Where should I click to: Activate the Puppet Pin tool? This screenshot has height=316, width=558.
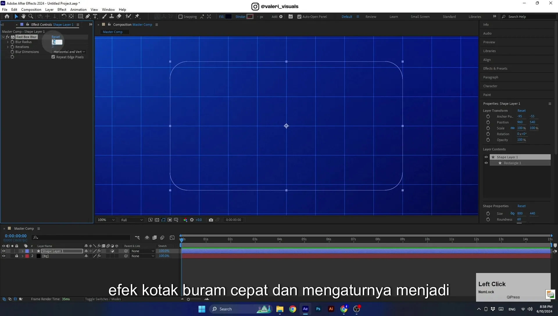[137, 17]
